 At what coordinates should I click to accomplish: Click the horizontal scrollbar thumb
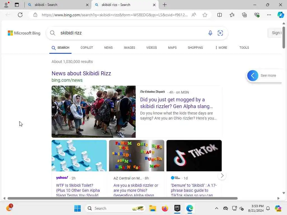click(x=123, y=198)
